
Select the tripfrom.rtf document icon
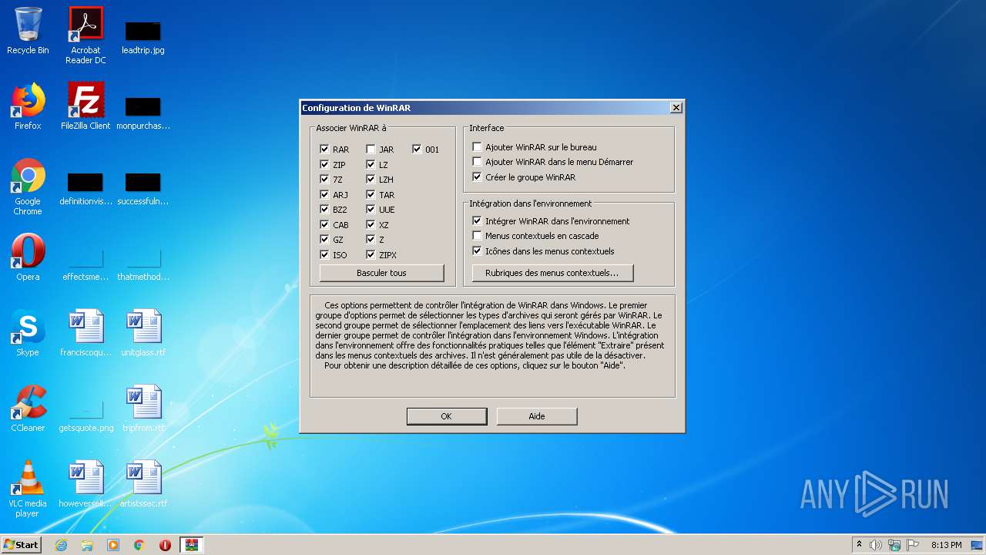point(143,409)
